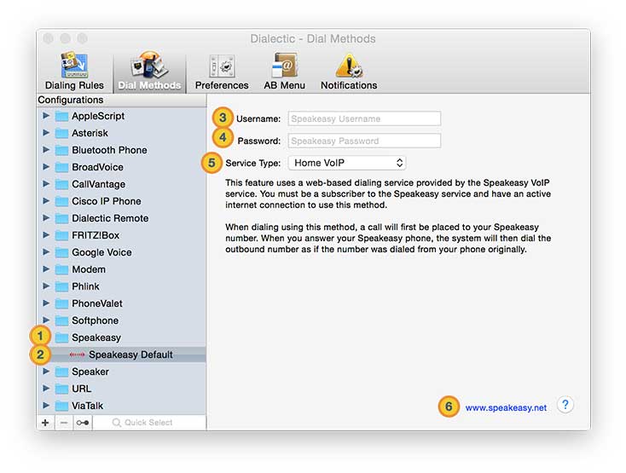Screen dimensions: 626x473
Task: Expand the Asterisk disclosure triangle
Action: 46,133
